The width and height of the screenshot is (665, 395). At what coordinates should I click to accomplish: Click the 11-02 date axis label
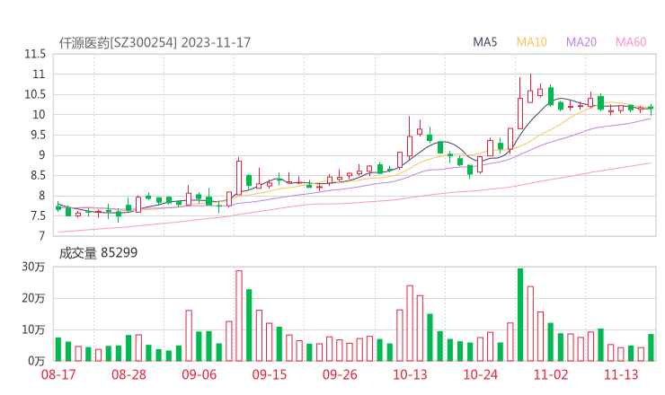click(x=551, y=374)
